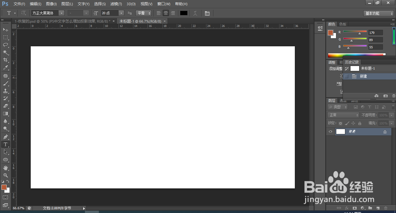Toggle right align text

pos(173,13)
